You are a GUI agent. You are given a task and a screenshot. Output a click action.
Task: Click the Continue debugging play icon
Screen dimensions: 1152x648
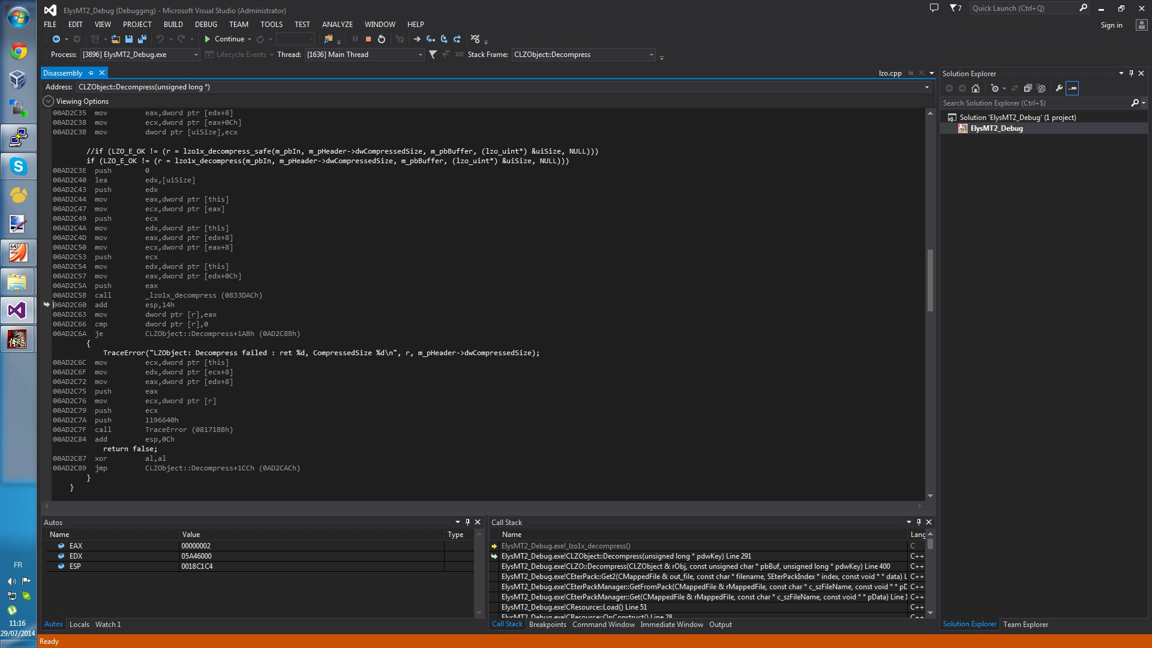(207, 39)
